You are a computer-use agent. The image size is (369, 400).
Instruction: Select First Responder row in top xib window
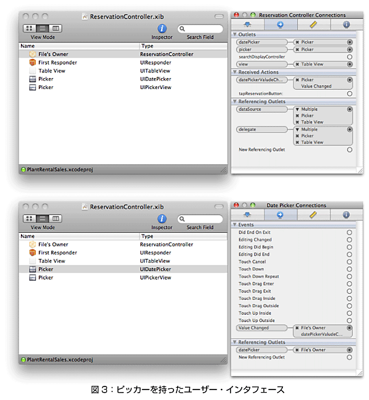click(123, 63)
